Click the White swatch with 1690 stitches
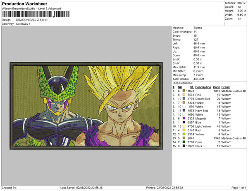 [184, 114]
